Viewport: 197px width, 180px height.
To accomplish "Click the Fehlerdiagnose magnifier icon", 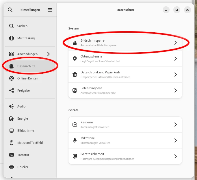I will click(75, 90).
